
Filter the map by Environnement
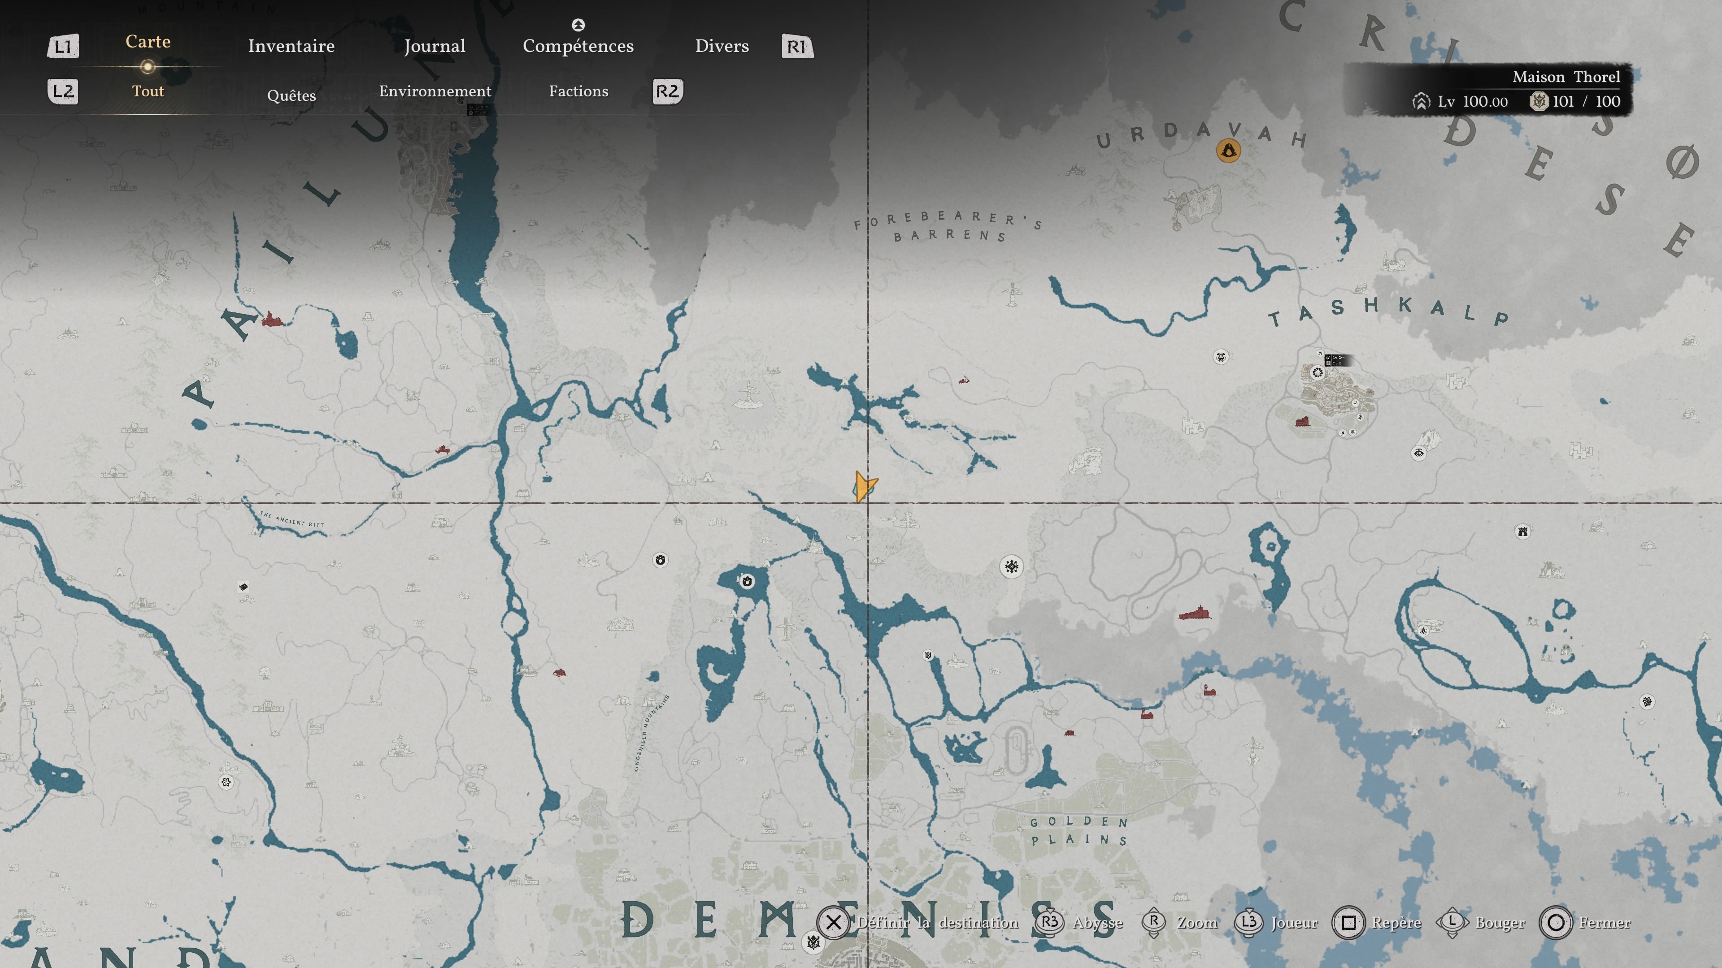pyautogui.click(x=435, y=91)
